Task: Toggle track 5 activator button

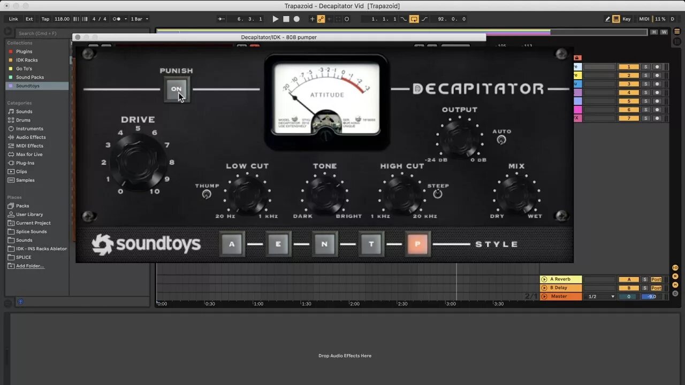Action: click(x=629, y=101)
